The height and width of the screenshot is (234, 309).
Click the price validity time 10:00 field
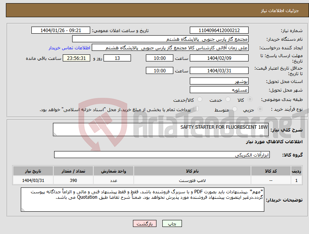click(160, 70)
